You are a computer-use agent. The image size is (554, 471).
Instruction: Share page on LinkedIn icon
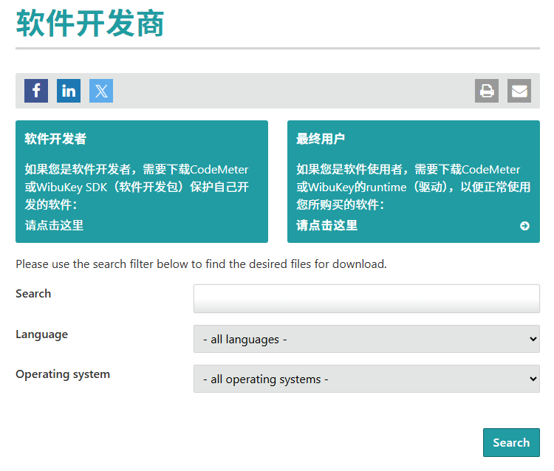tap(69, 91)
